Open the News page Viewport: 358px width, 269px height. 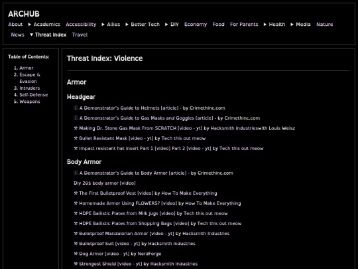point(18,35)
